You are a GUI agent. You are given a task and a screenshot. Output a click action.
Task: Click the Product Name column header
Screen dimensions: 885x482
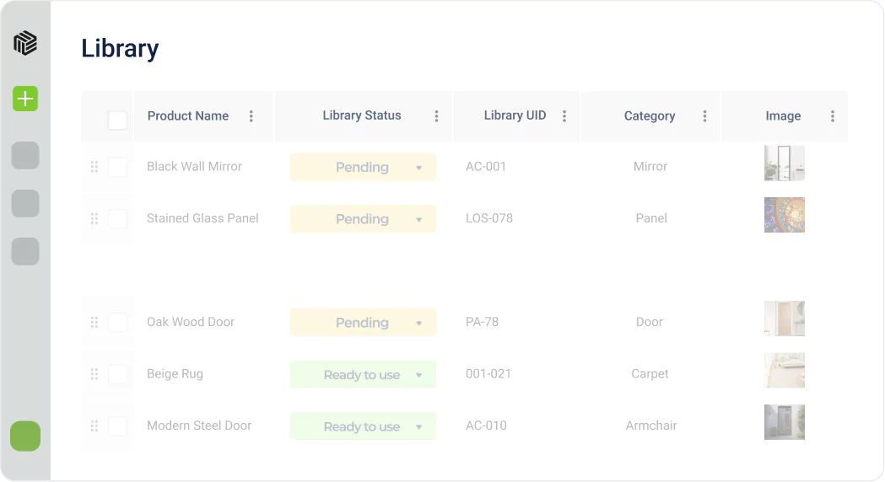(187, 116)
